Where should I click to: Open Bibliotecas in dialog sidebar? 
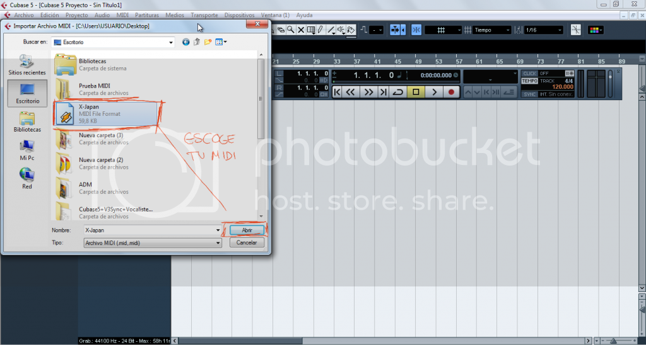[27, 122]
